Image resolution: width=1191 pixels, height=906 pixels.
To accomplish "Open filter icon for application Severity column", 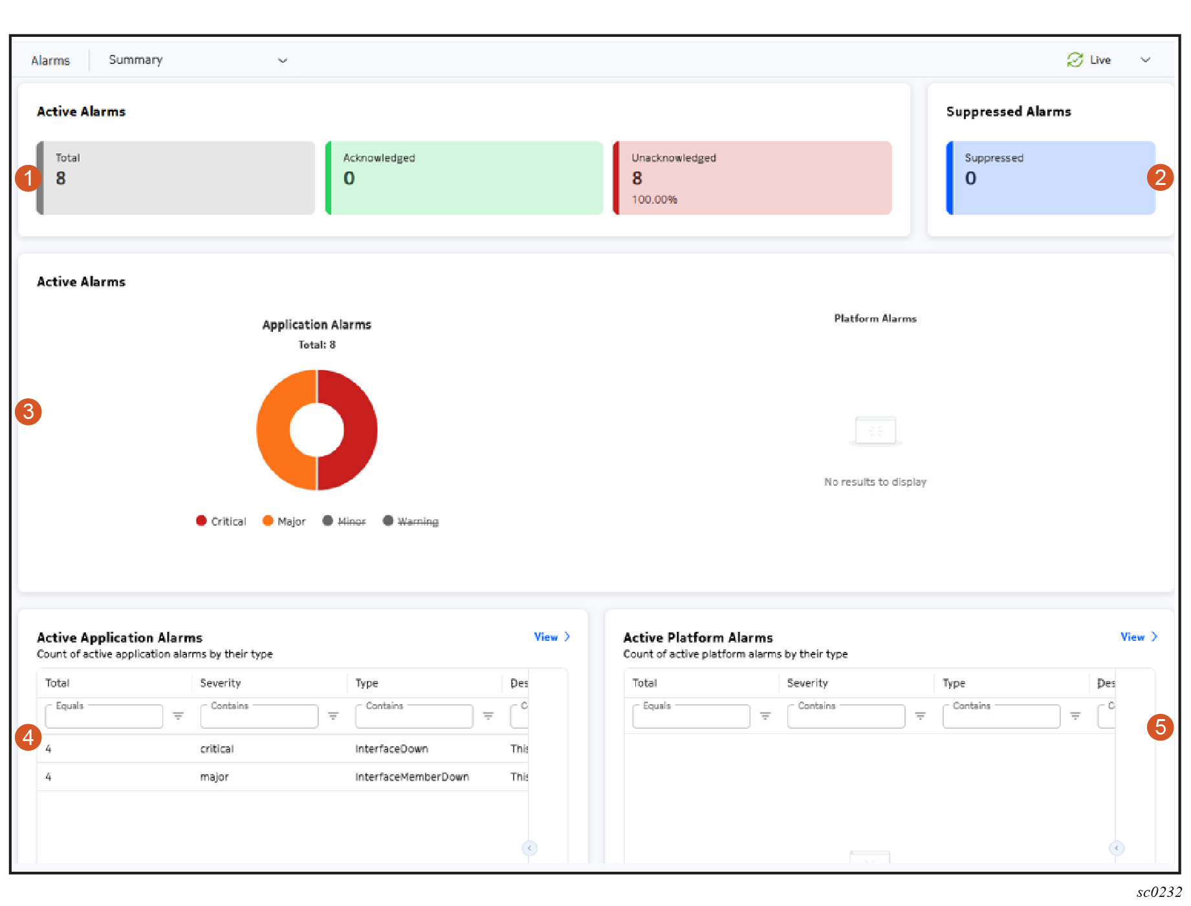I will (333, 716).
